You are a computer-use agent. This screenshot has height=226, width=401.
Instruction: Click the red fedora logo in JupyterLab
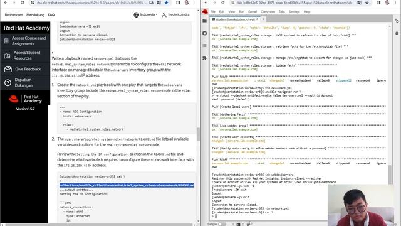(205, 11)
